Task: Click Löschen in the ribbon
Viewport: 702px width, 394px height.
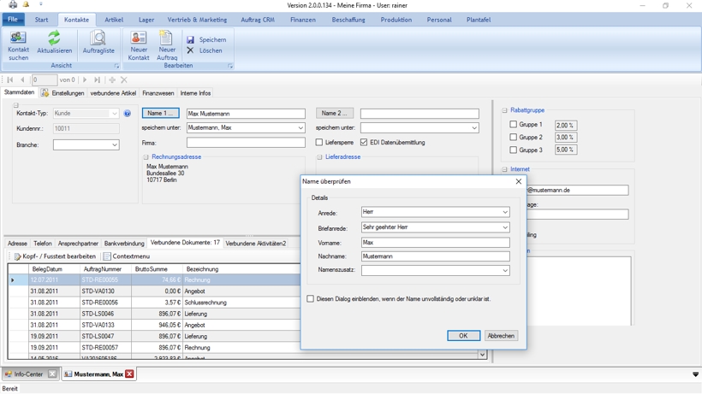Action: pos(205,50)
